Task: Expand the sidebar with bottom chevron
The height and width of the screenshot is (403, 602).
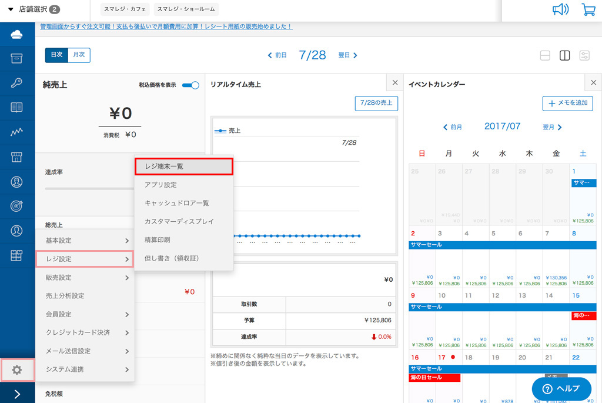Action: (x=17, y=394)
